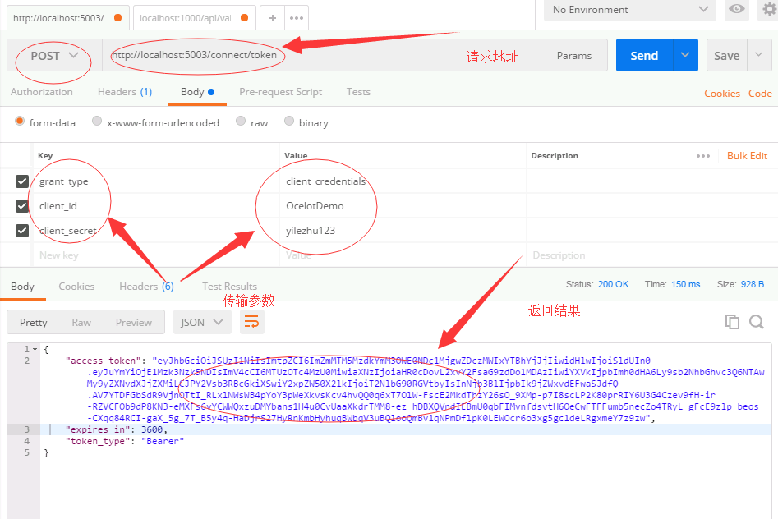
Task: Search within the response body
Action: click(756, 322)
